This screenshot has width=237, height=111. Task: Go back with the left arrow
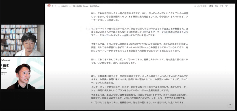pyautogui.click(x=52, y=6)
